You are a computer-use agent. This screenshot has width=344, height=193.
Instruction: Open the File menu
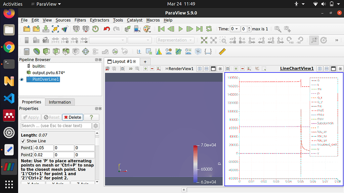coord(24,20)
